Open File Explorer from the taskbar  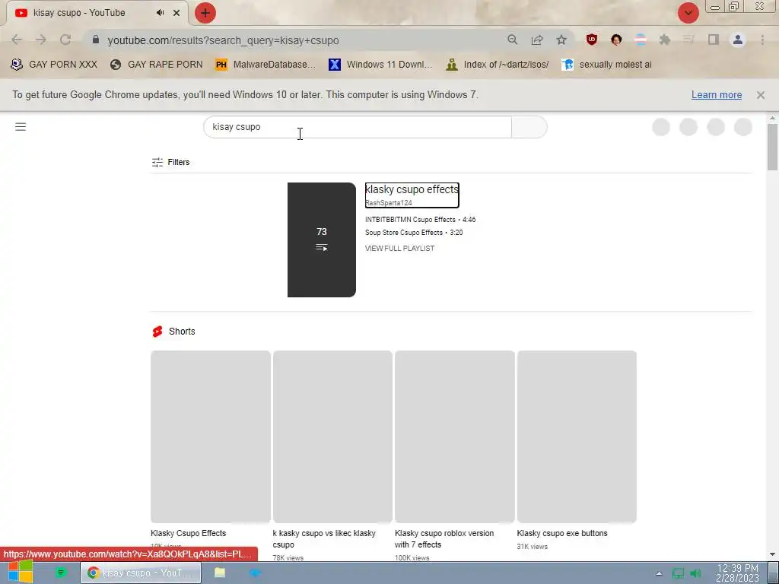[x=220, y=573]
